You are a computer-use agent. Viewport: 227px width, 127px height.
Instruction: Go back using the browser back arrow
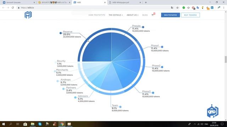pos(3,8)
